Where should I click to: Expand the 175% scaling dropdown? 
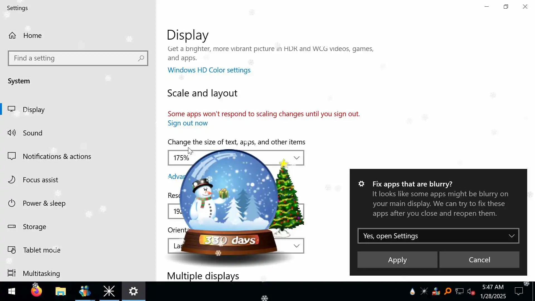(x=296, y=158)
